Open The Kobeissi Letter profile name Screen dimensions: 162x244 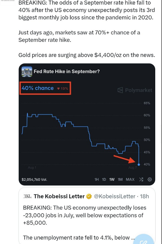(x=59, y=196)
